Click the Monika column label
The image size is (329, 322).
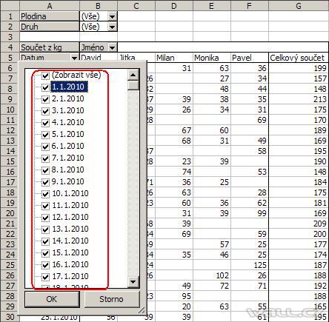212,58
